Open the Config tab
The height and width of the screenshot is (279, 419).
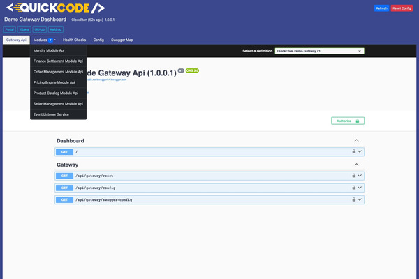coord(98,40)
